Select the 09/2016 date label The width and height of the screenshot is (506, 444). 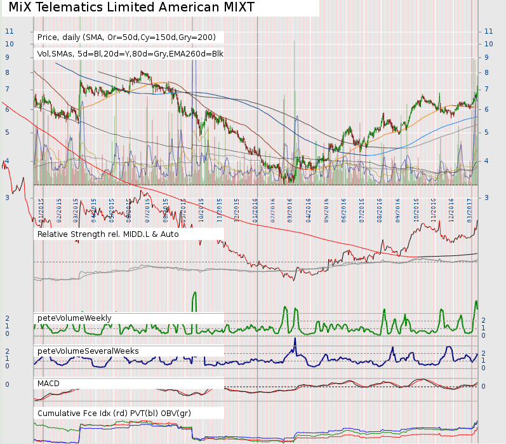[398, 210]
